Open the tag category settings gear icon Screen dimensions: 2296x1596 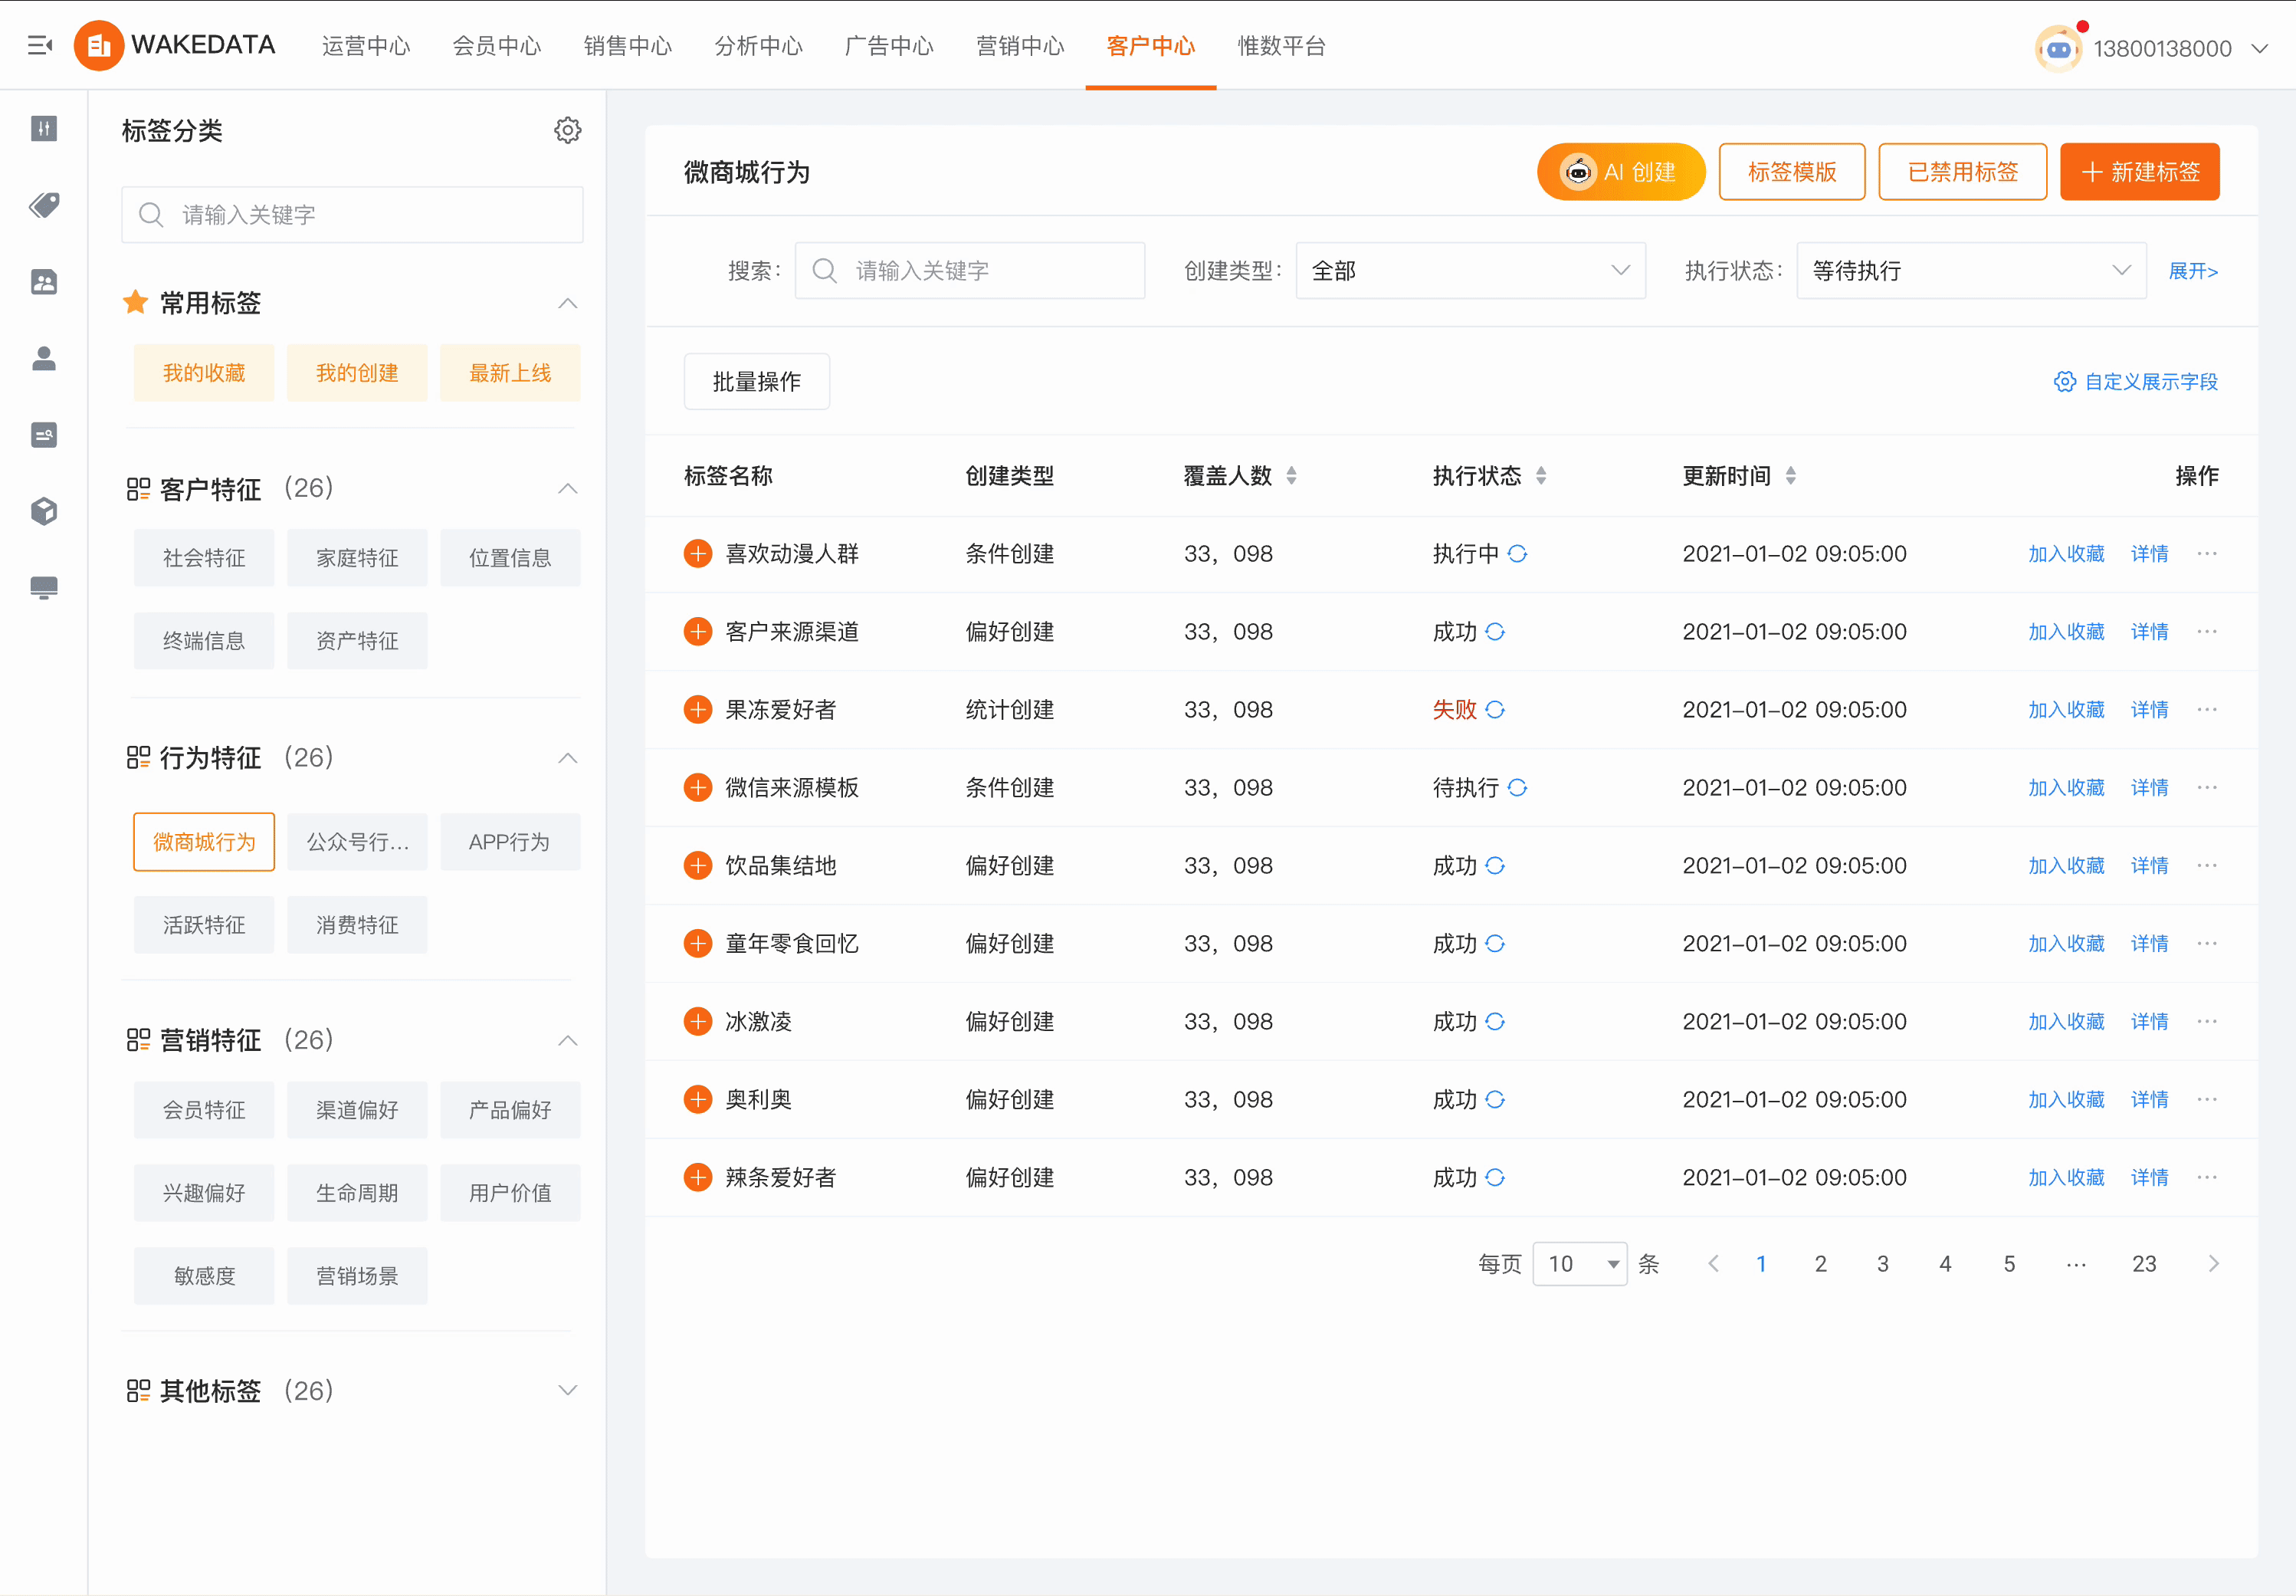(568, 129)
